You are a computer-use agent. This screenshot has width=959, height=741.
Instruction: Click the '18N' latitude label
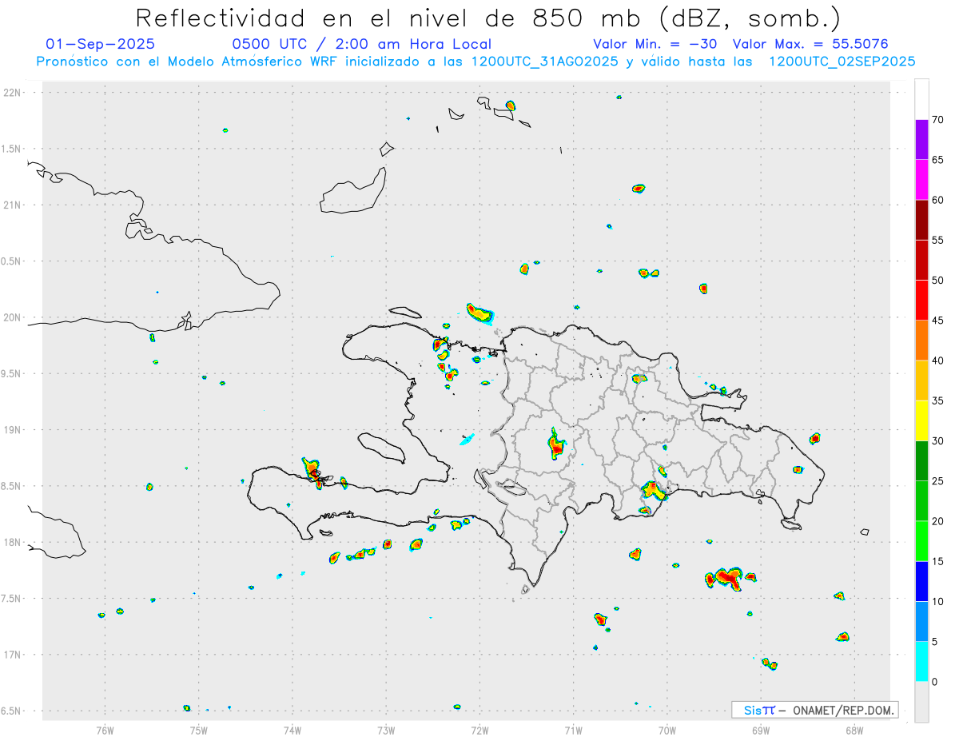point(14,542)
